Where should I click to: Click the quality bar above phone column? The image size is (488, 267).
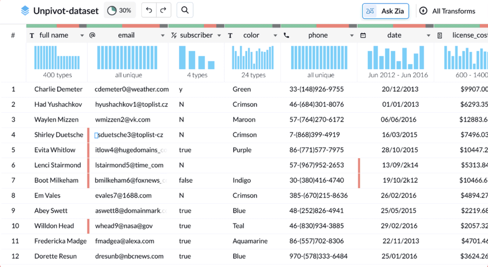point(319,26)
